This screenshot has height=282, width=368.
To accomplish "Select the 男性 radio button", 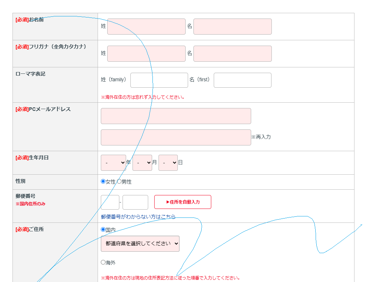I will pyautogui.click(x=119, y=181).
